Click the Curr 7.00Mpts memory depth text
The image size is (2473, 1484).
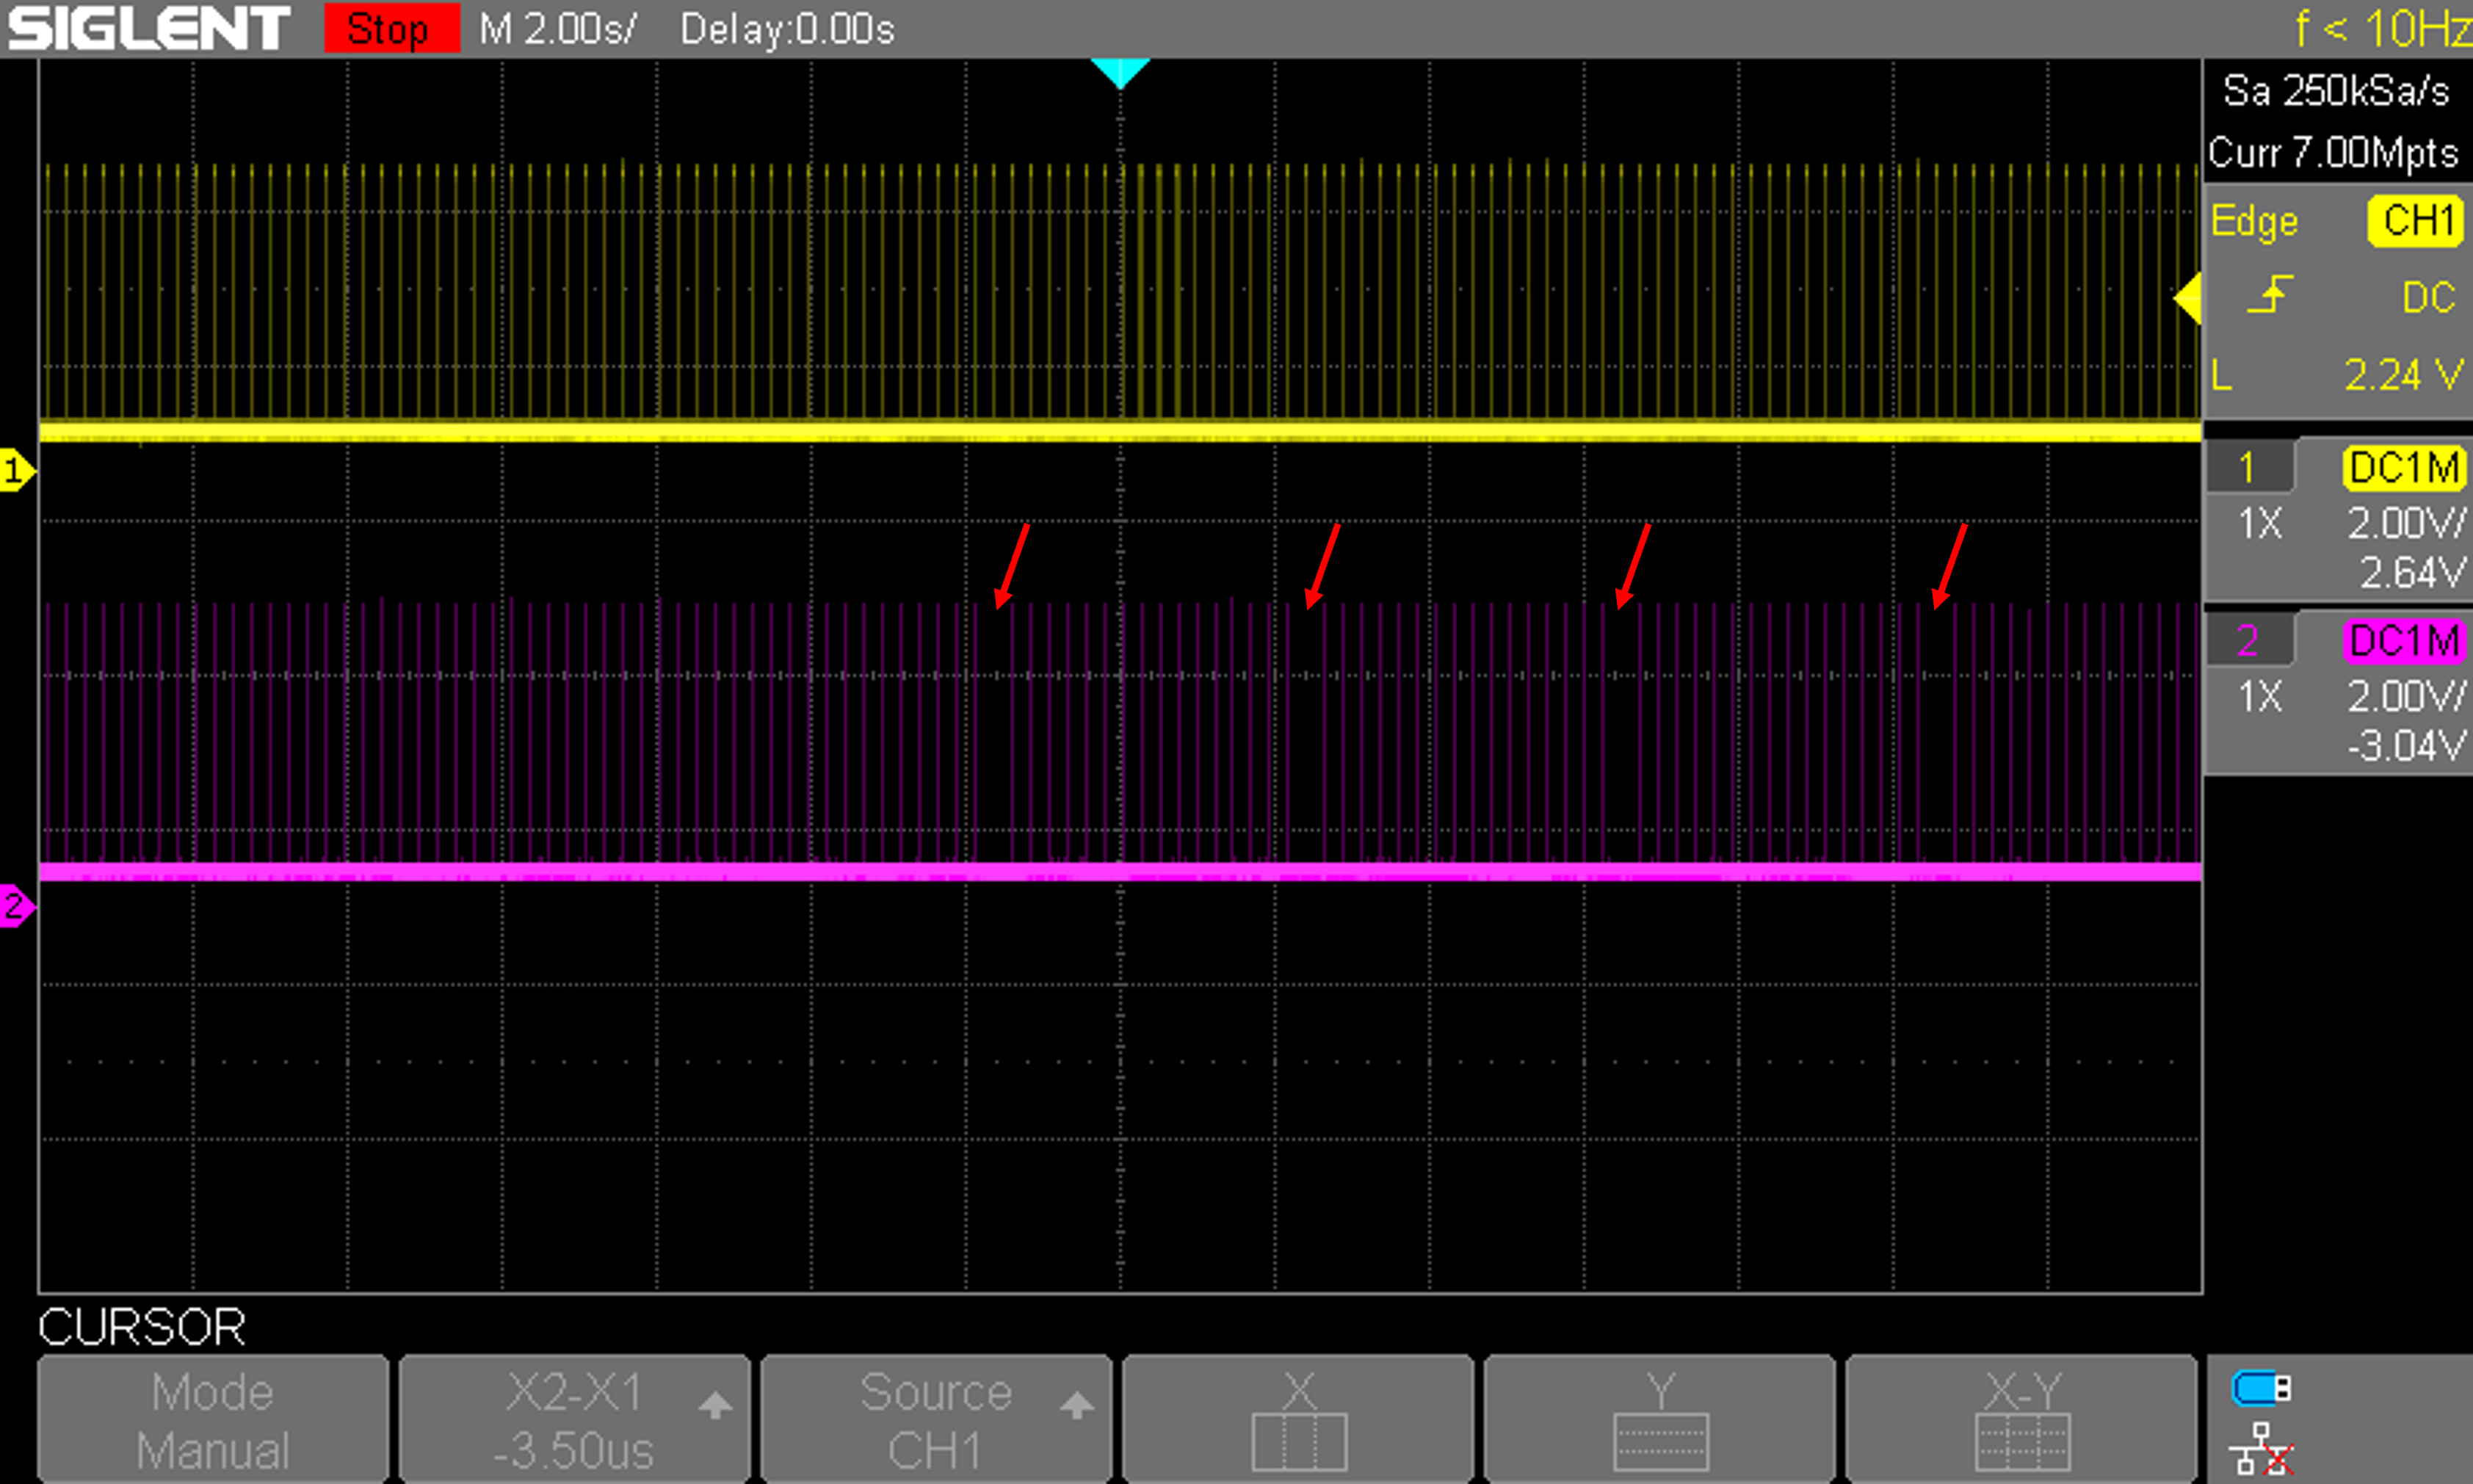point(2333,153)
